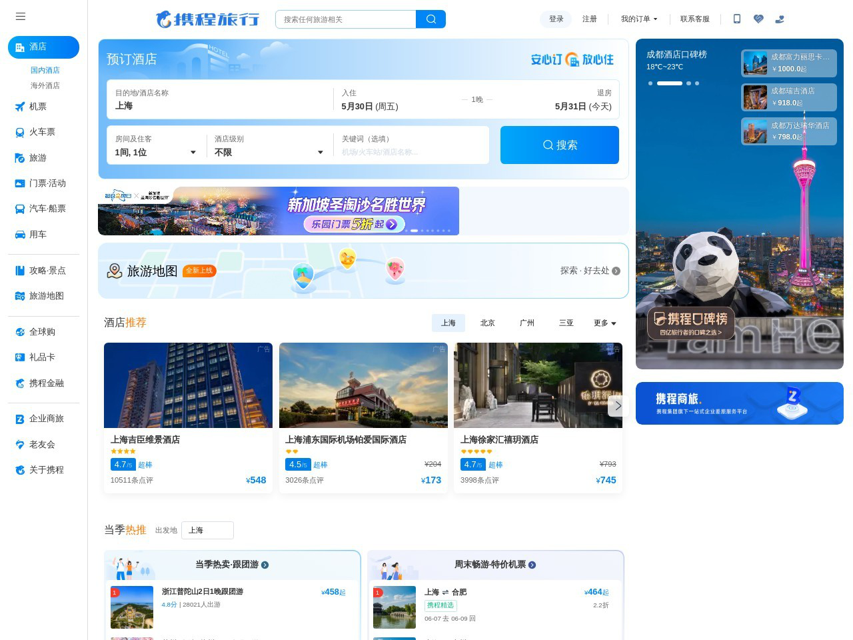Select 国内酒店 submenu item
The height and width of the screenshot is (640, 853).
[x=45, y=70]
